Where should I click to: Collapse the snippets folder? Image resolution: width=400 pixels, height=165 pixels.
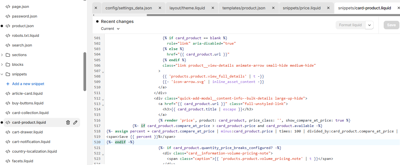[2, 74]
